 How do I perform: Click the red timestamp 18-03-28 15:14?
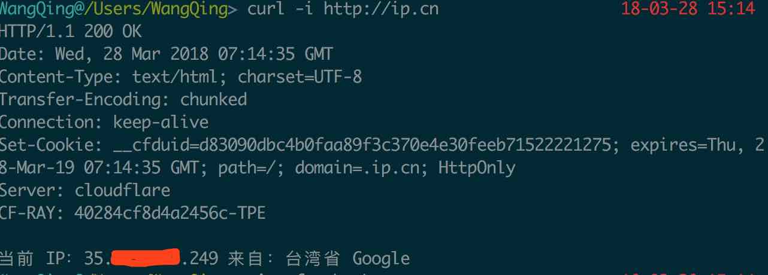click(x=688, y=9)
